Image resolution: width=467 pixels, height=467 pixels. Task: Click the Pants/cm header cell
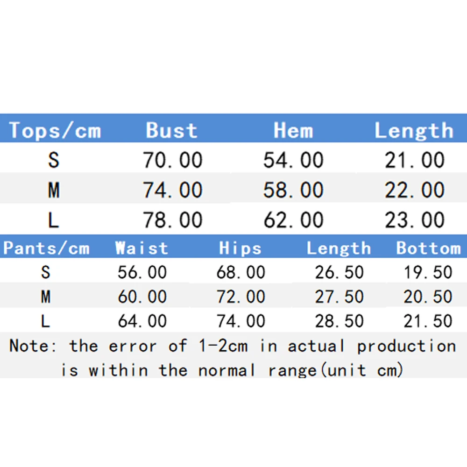[x=46, y=248]
